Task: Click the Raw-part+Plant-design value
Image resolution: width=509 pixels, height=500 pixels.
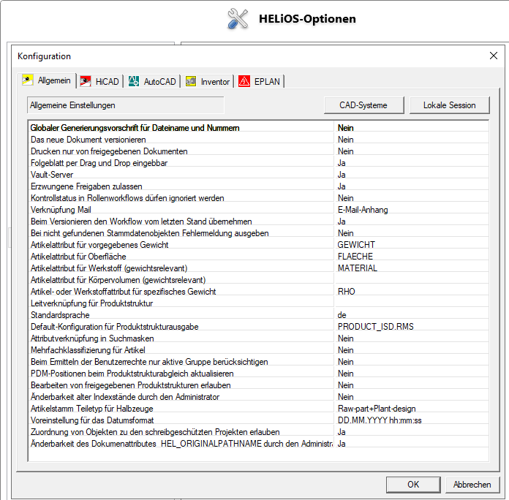Action: click(x=377, y=409)
